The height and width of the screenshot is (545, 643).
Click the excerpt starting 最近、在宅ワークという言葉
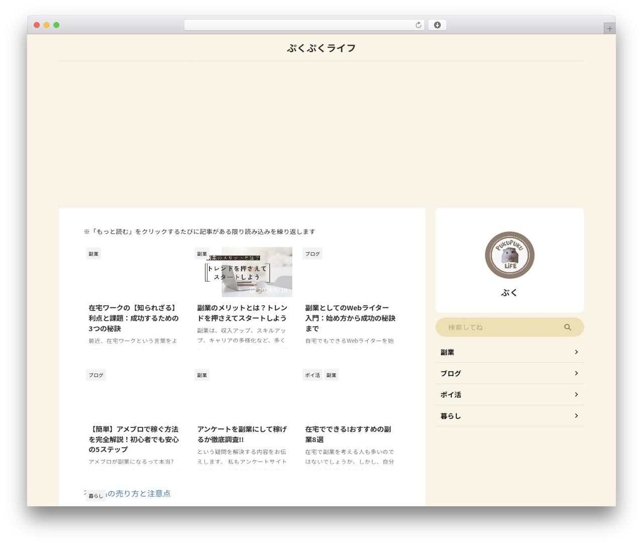(133, 341)
